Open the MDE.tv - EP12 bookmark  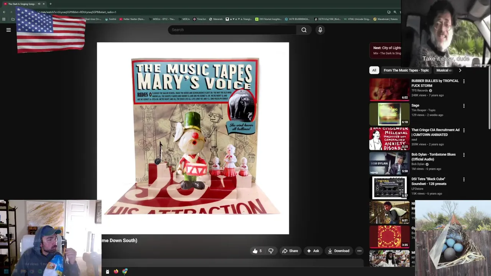click(161, 19)
